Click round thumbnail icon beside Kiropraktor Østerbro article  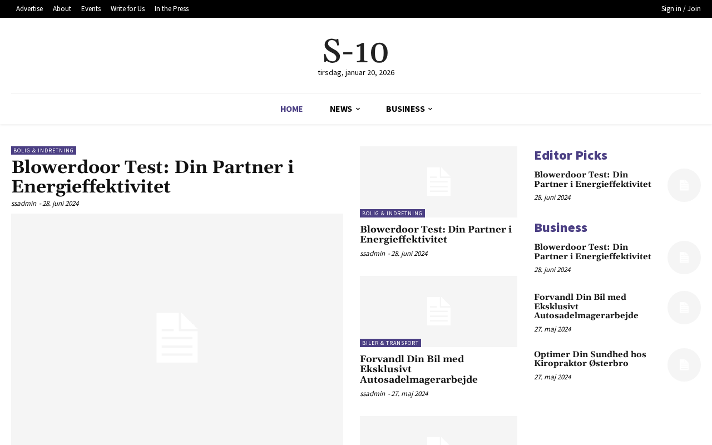684,365
